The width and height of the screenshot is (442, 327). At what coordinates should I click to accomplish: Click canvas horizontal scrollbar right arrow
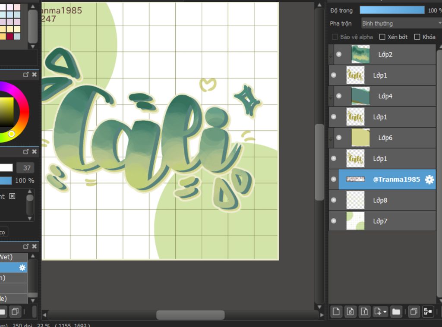tap(322, 315)
